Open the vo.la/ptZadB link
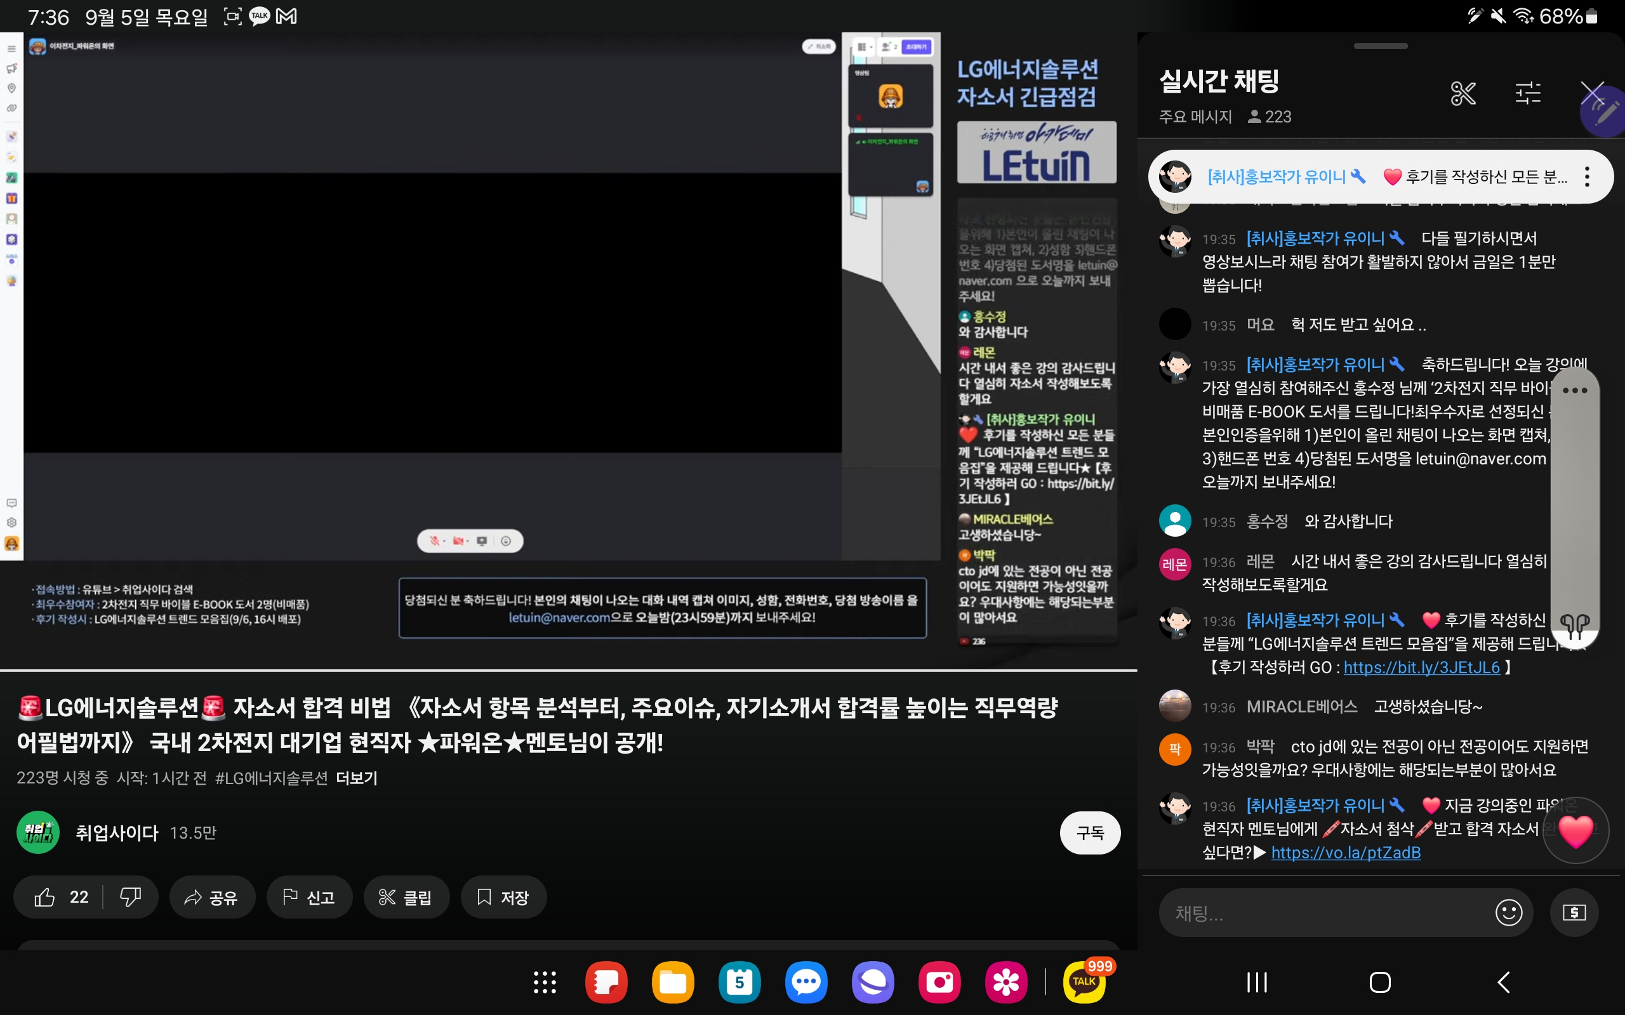 (x=1345, y=853)
